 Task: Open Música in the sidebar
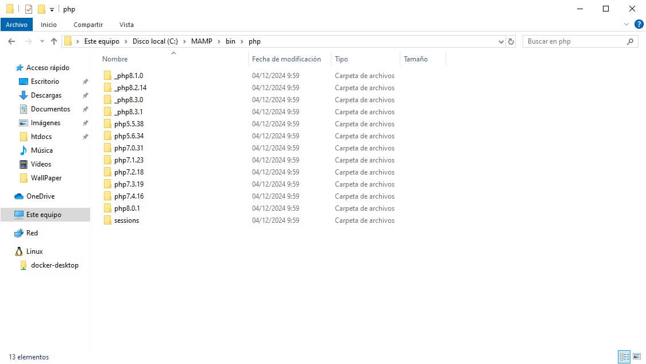41,150
